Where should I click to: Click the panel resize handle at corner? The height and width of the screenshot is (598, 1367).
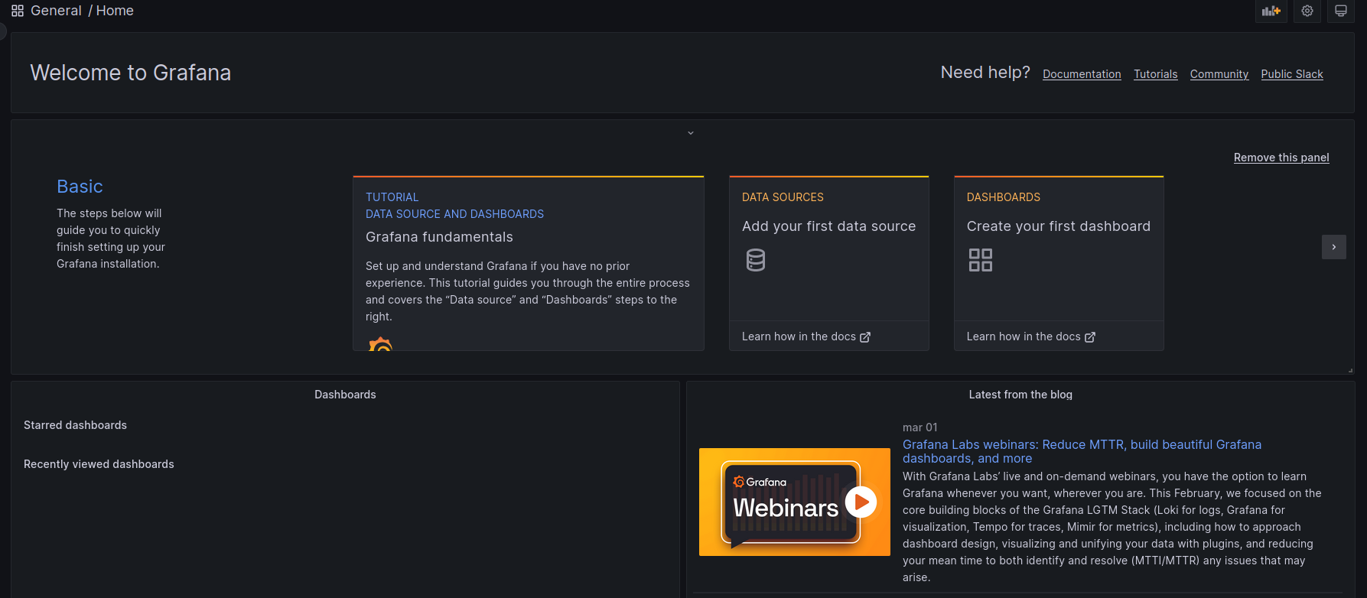click(x=1350, y=370)
